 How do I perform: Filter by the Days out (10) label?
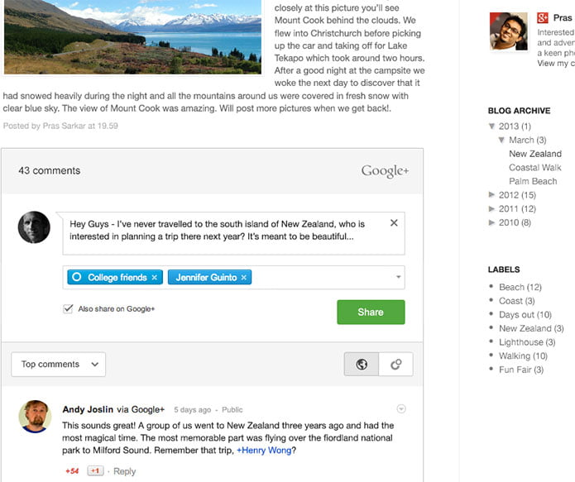(x=525, y=314)
